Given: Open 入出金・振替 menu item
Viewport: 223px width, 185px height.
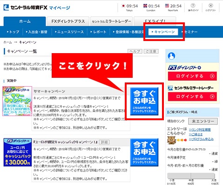Looking at the screenshot, I should click(x=37, y=32).
